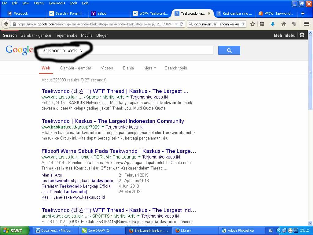Open Bloger in the black Google bar
The image size is (313, 235).
[102, 35]
